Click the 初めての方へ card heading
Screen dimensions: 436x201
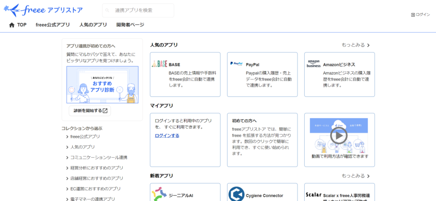[x=244, y=121]
